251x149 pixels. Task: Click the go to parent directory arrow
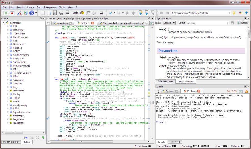click(246, 13)
